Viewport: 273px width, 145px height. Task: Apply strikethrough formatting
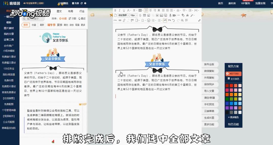tap(140, 15)
